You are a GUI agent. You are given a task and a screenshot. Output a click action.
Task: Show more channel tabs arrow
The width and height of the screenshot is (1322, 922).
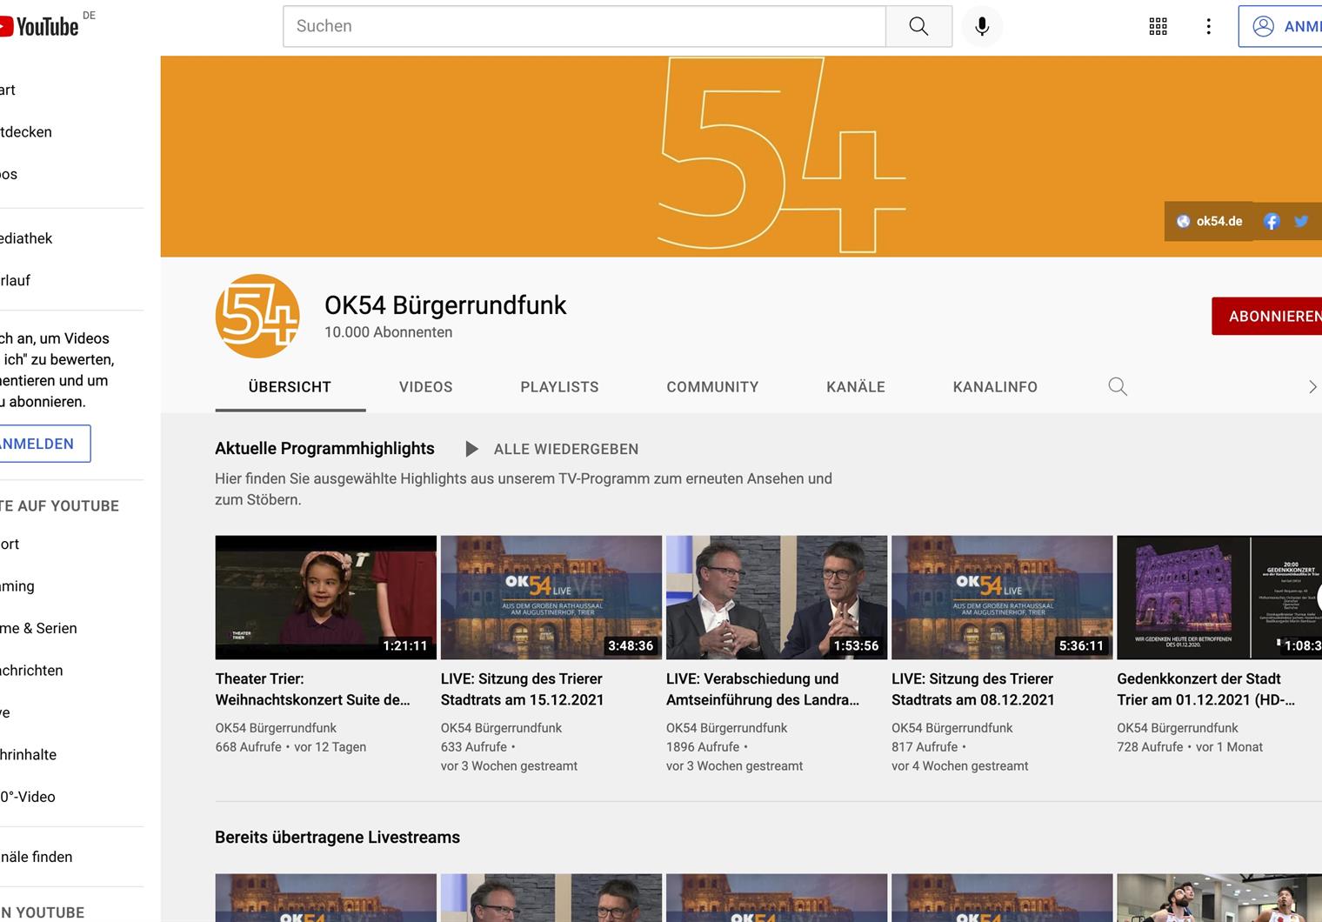[x=1312, y=387]
